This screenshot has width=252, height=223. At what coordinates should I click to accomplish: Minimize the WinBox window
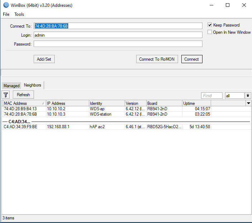click(x=211, y=5)
